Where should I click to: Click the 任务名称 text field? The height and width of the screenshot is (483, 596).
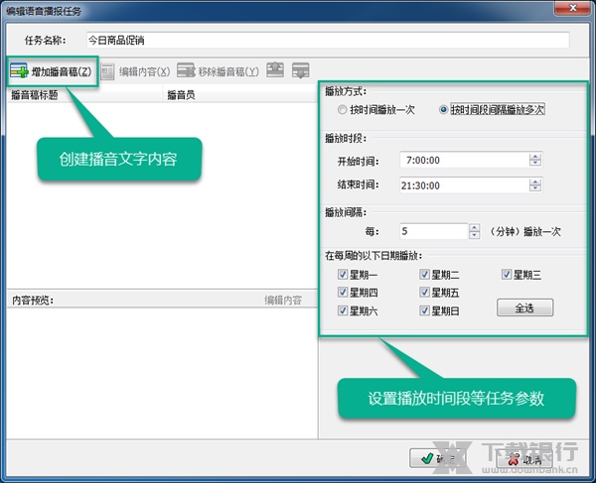pyautogui.click(x=328, y=41)
